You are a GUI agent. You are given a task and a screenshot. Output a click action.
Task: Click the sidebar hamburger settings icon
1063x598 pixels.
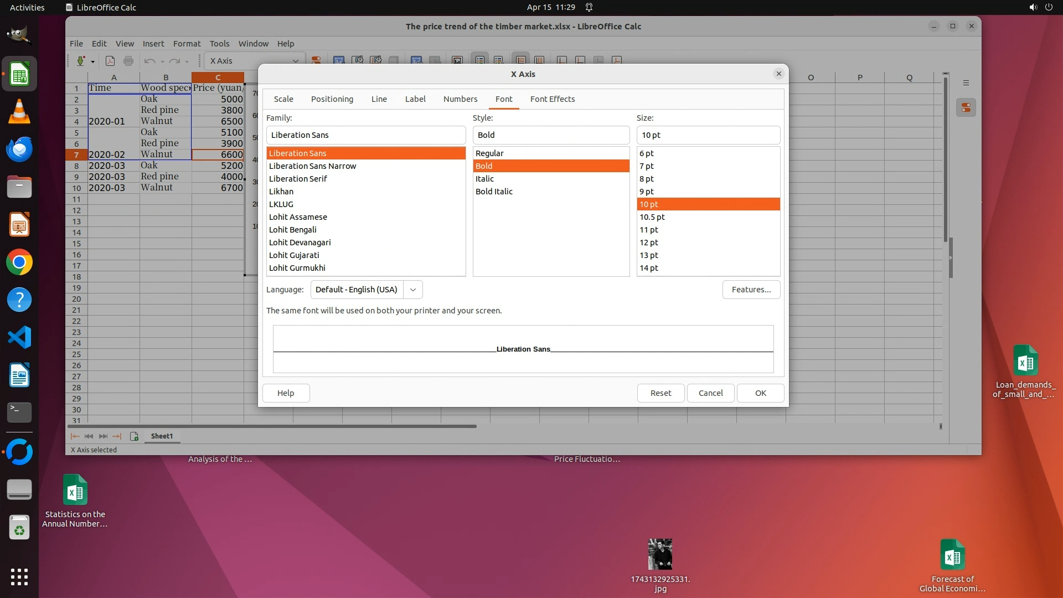(966, 83)
